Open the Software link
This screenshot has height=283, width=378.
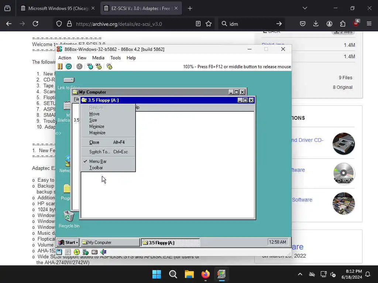pyautogui.click(x=302, y=200)
